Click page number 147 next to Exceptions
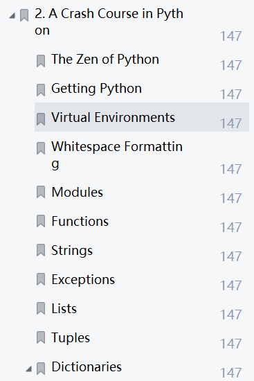Image resolution: width=254 pixels, height=381 pixels. [231, 285]
